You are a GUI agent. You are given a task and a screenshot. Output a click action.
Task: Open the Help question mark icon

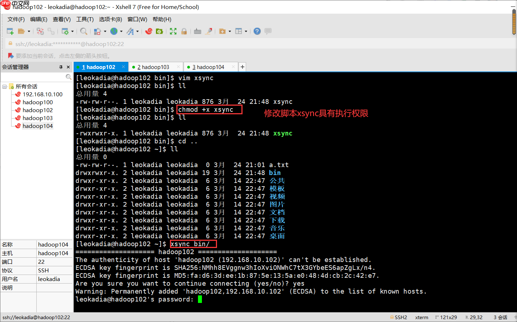point(257,32)
